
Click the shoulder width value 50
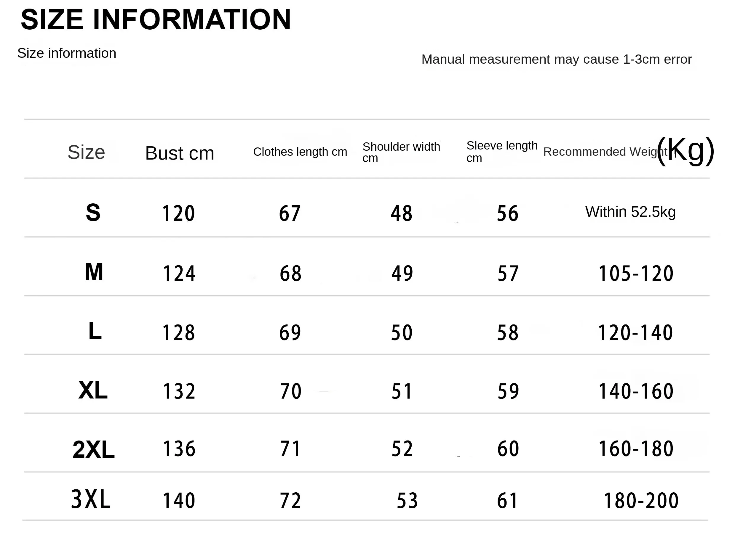[402, 333]
